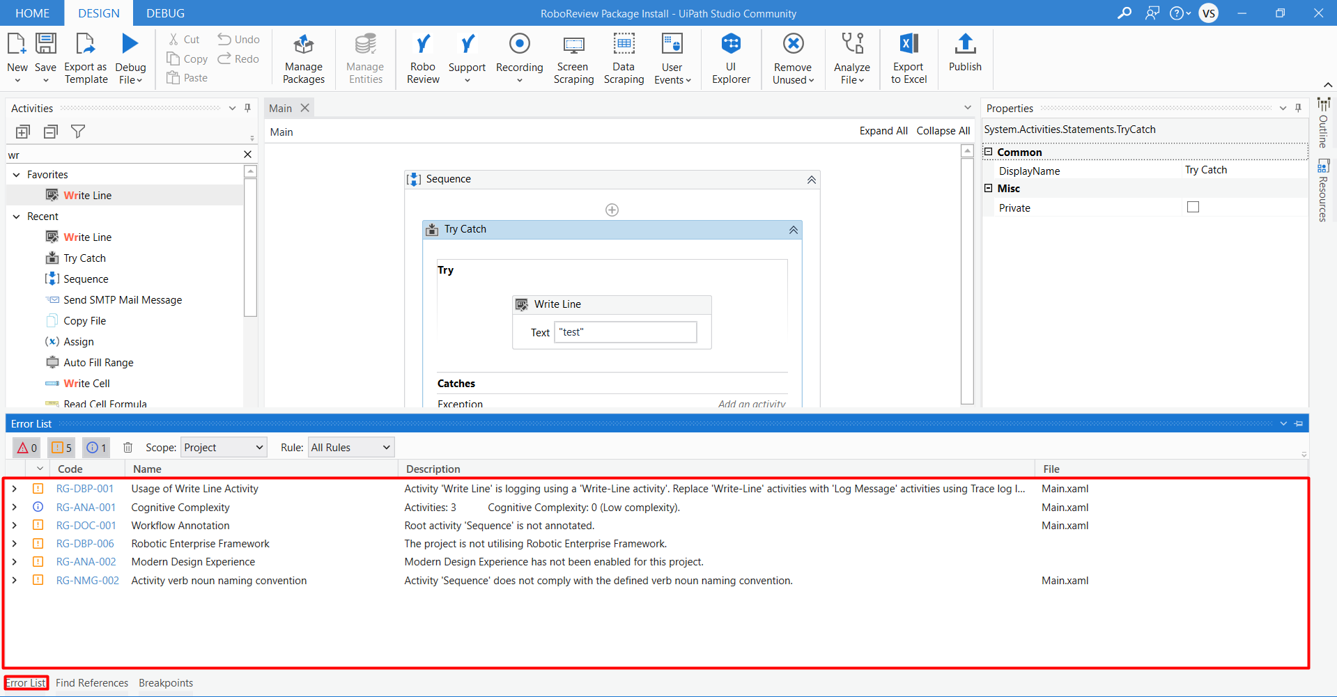The height and width of the screenshot is (697, 1337).
Task: Collapse the Favorites tree group
Action: 17,175
